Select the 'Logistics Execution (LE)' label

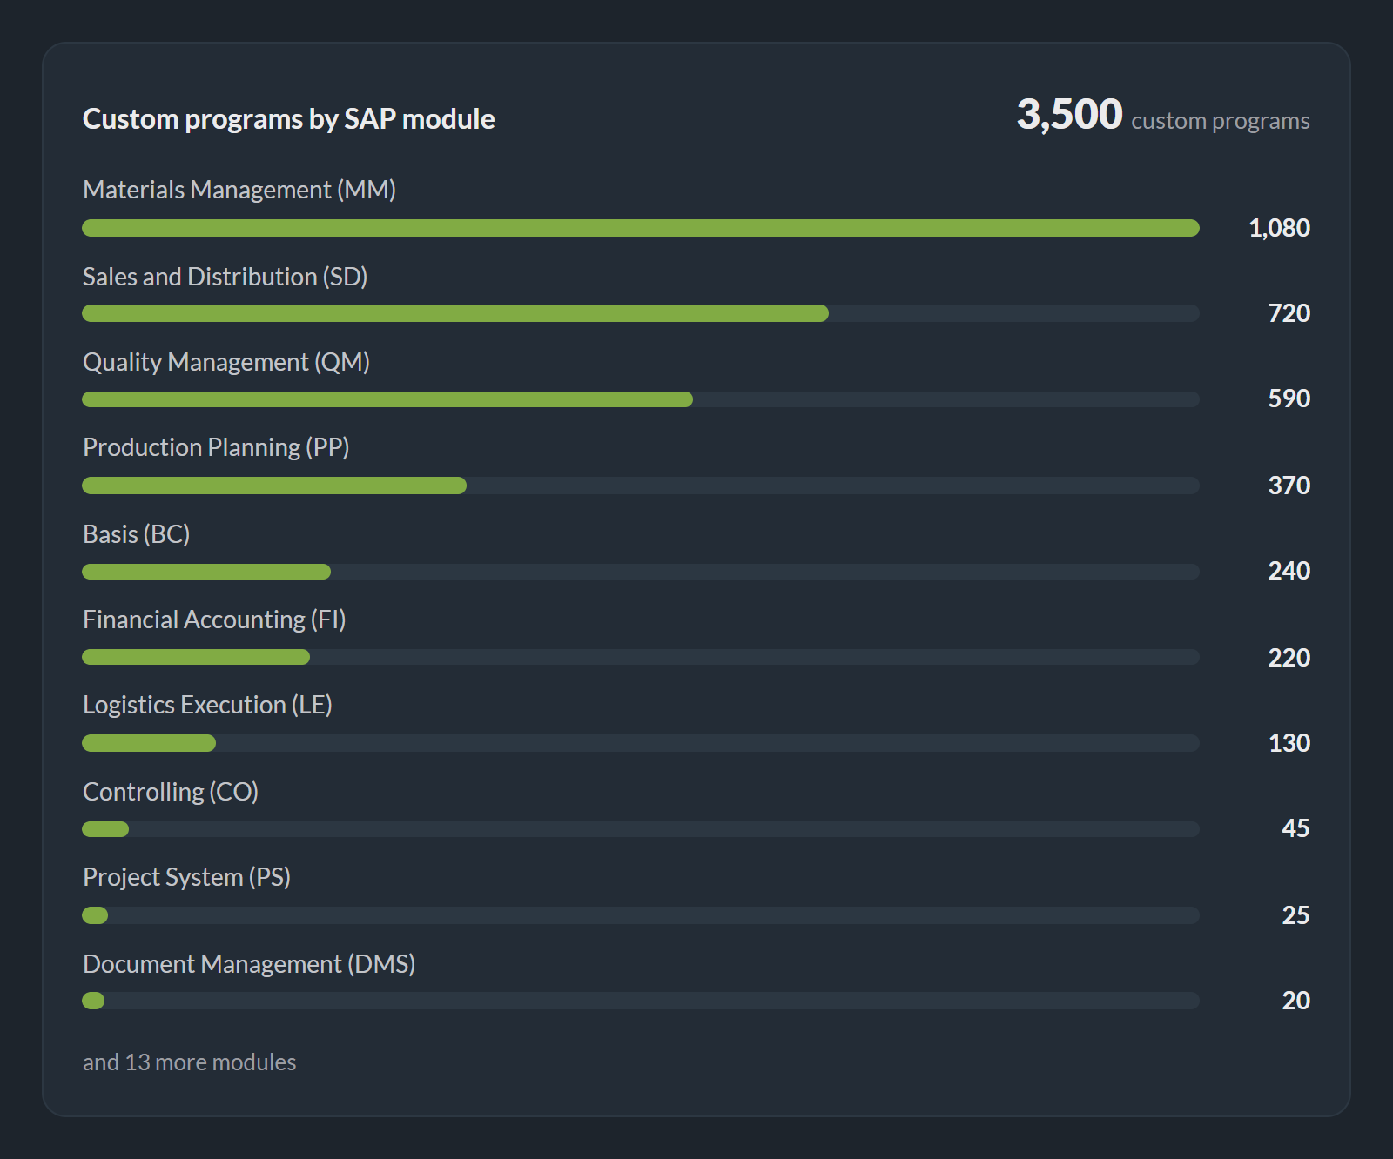208,705
